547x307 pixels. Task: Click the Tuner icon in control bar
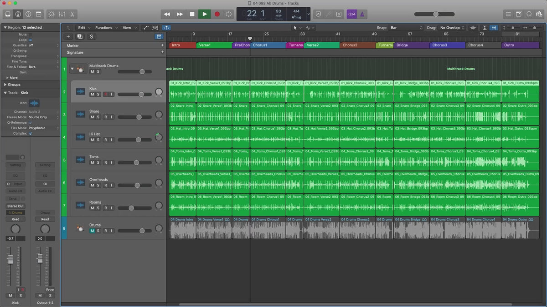coord(329,14)
